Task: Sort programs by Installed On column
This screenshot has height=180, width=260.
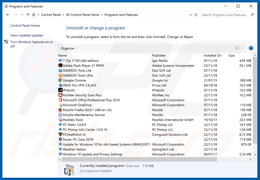Action: 212,56
